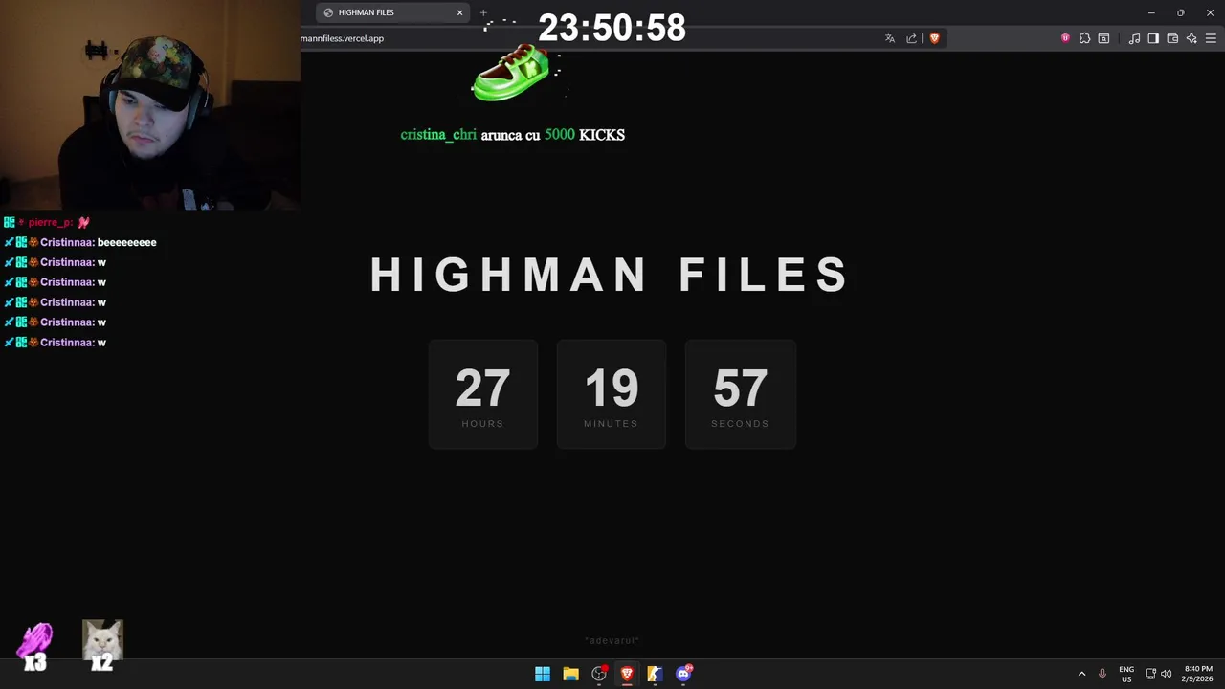Open the network status tray icon
The width and height of the screenshot is (1225, 689).
1150,674
